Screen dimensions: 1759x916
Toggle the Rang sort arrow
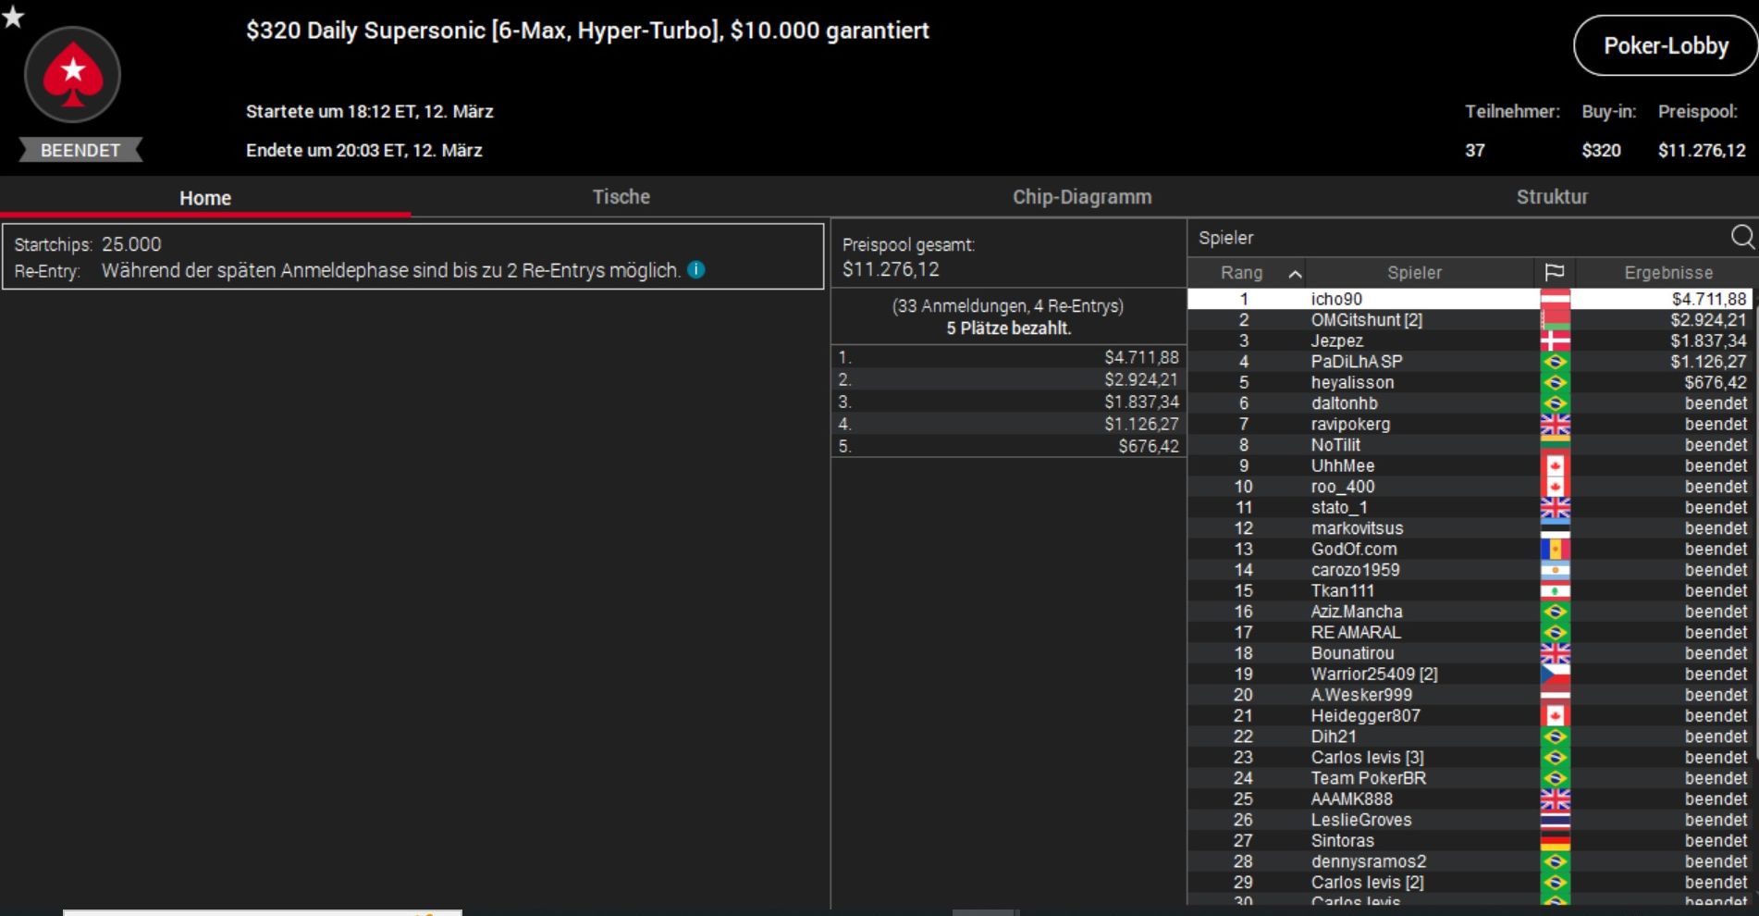(1295, 273)
